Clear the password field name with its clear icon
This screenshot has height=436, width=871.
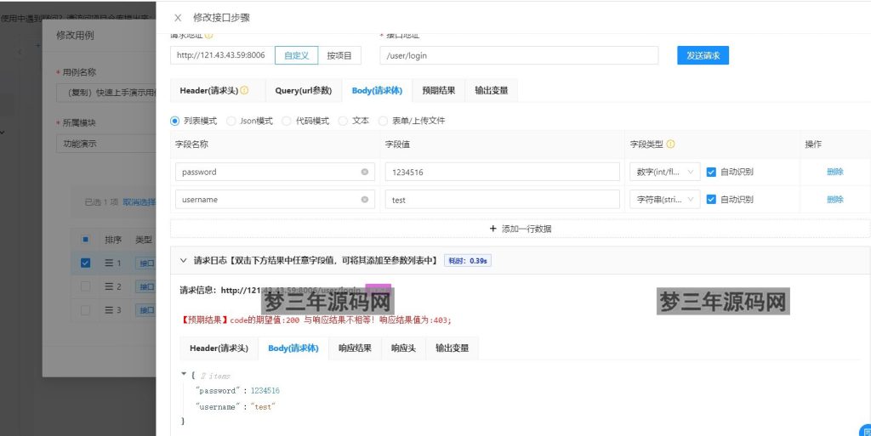point(365,172)
